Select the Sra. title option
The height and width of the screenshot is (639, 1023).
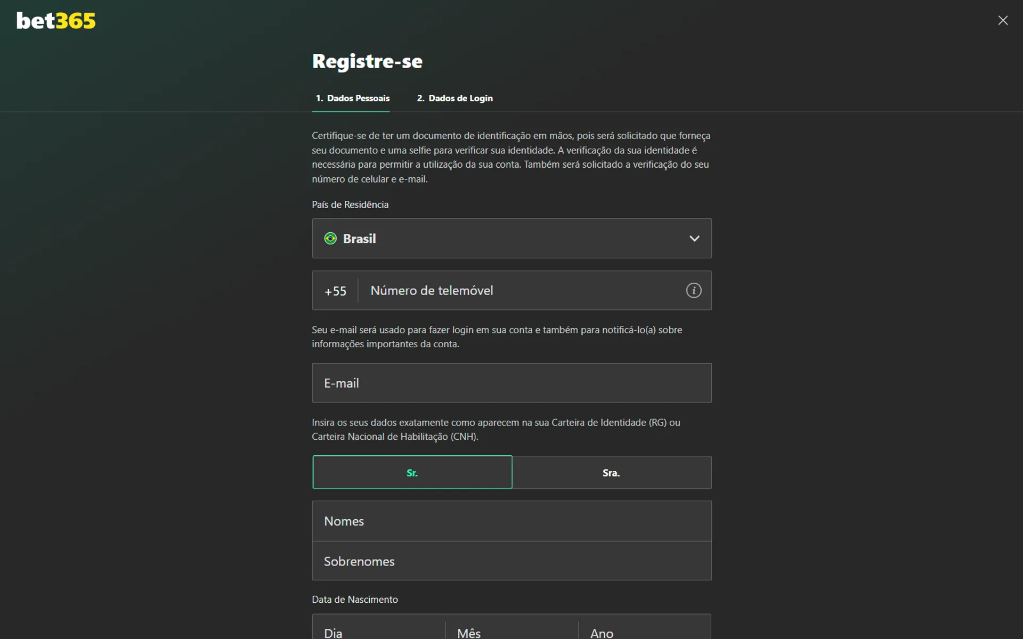pyautogui.click(x=612, y=472)
